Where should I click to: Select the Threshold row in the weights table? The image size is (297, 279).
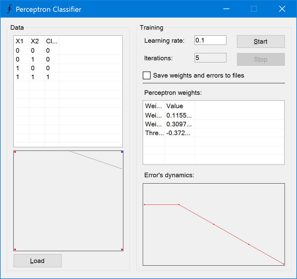point(170,133)
